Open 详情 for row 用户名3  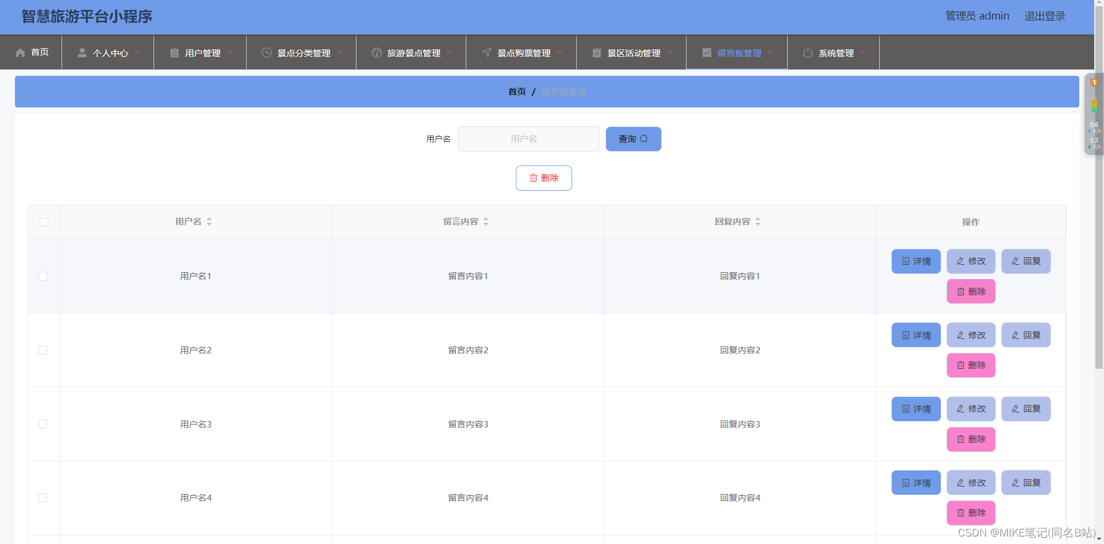(x=916, y=409)
